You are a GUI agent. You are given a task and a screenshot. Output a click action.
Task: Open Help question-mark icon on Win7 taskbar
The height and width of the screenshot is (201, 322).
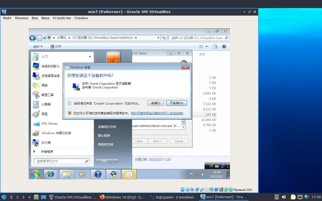pos(98,174)
